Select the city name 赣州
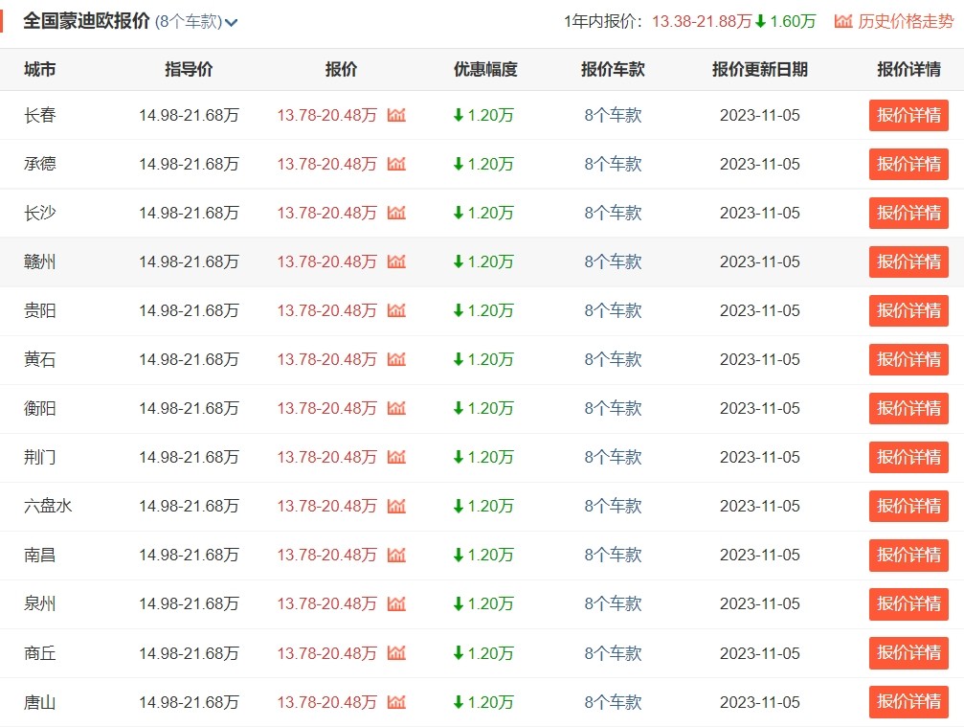Screen dimensions: 964x727 pyautogui.click(x=40, y=261)
